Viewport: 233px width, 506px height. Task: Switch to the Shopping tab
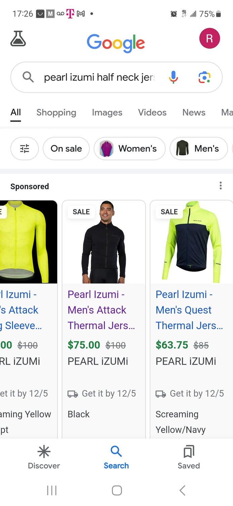click(56, 112)
